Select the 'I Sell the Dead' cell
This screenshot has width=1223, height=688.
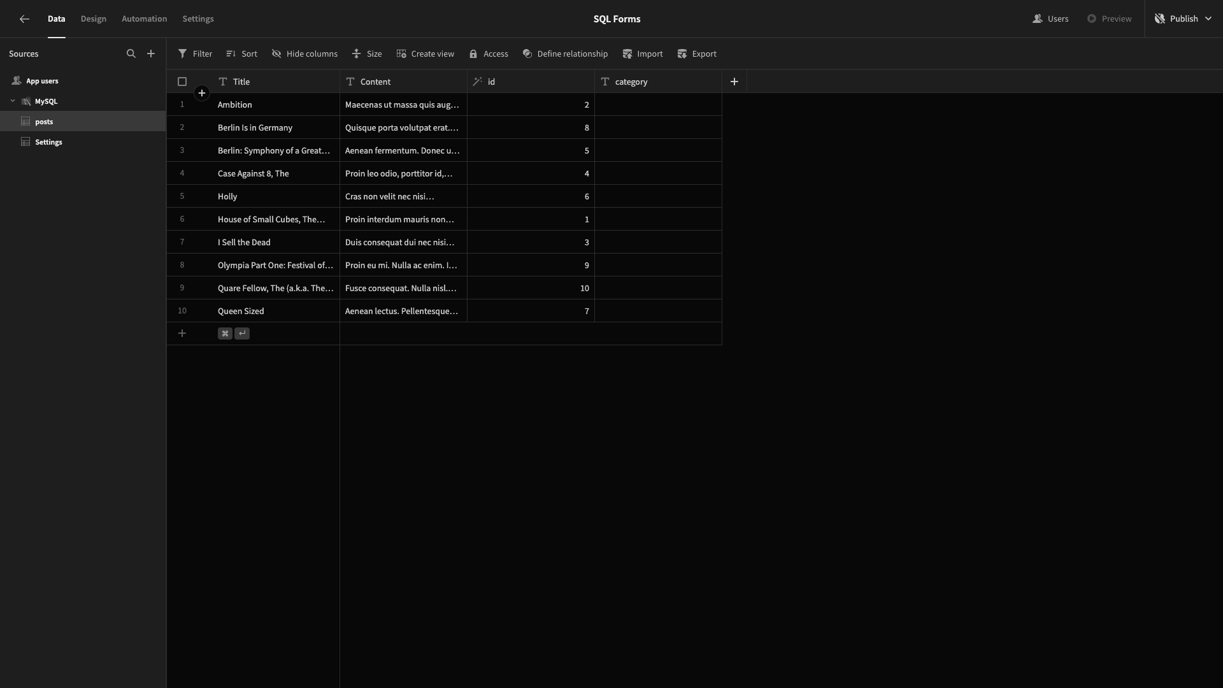[x=276, y=242]
